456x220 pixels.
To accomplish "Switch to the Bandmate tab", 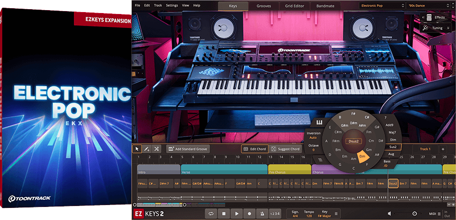I will pyautogui.click(x=325, y=6).
